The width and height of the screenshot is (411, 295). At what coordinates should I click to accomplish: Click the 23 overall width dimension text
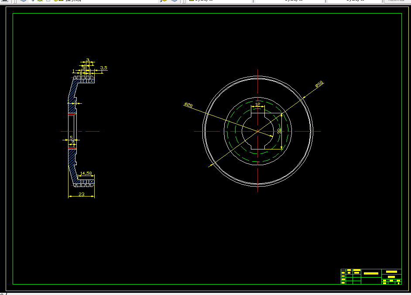click(x=82, y=194)
